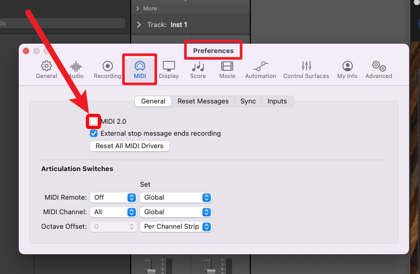Switch to the Reset Messages tab
The image size is (420, 274).
coord(203,101)
